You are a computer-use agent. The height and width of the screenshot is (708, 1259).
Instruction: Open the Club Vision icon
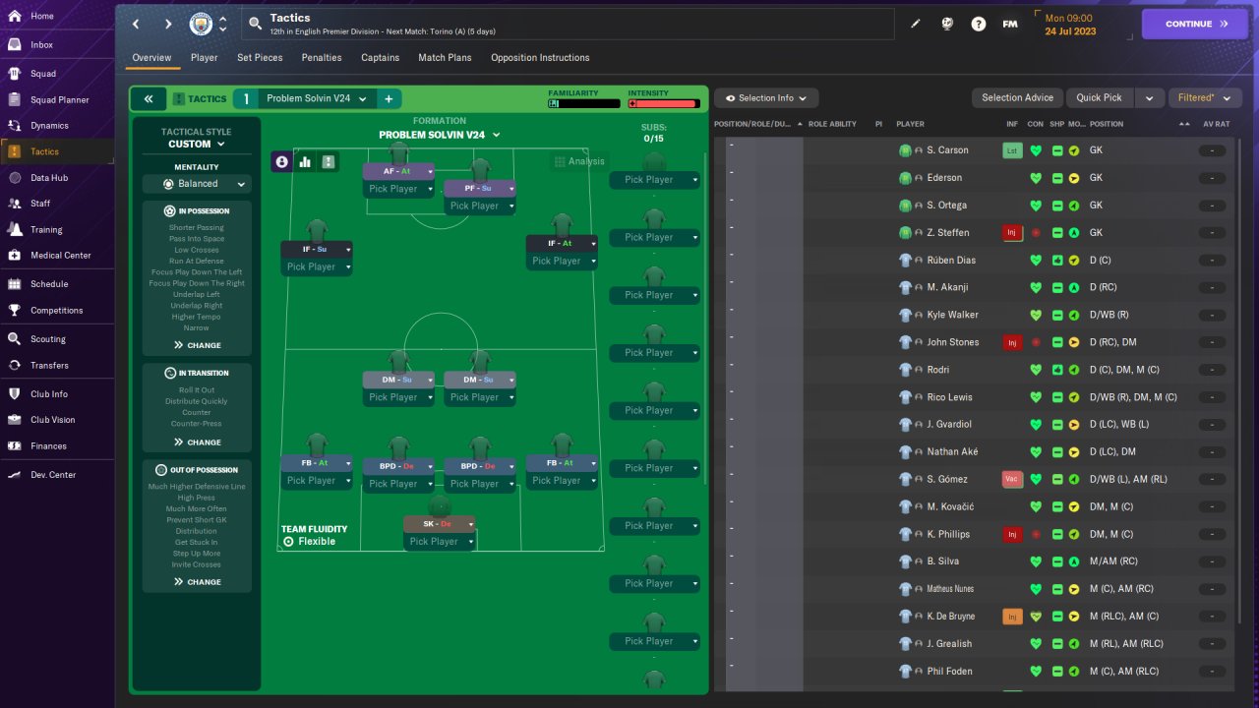click(15, 420)
